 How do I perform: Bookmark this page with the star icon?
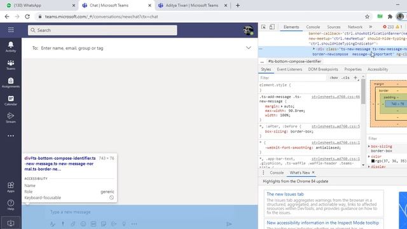tap(367, 17)
